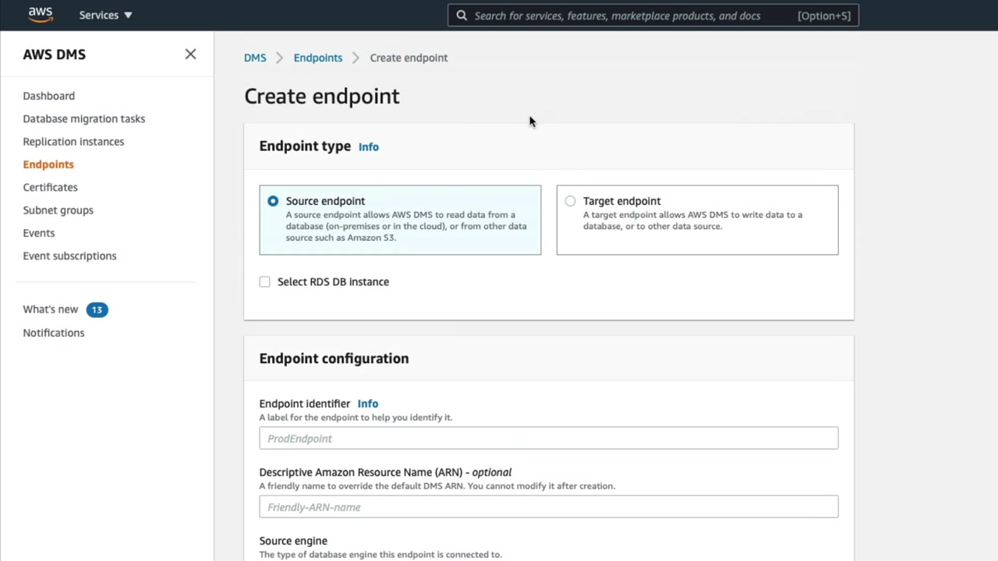Select the Target endpoint radio button
The height and width of the screenshot is (561, 998).
571,201
